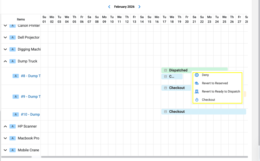260x161 pixels.
Task: Click the Revert to Reserved icon
Action: click(197, 83)
